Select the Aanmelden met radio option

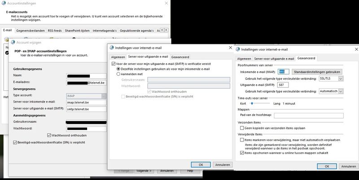click(x=118, y=74)
